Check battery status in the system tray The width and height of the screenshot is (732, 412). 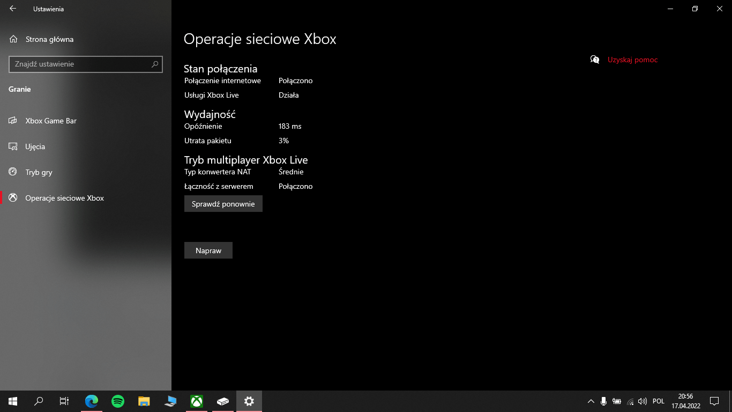coord(617,401)
